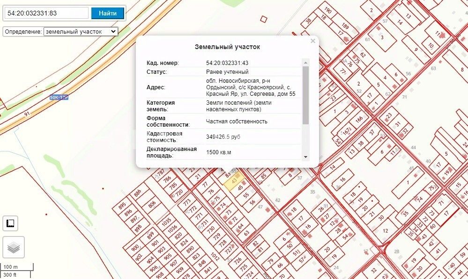Select map parcel number 1012

[215, 257]
